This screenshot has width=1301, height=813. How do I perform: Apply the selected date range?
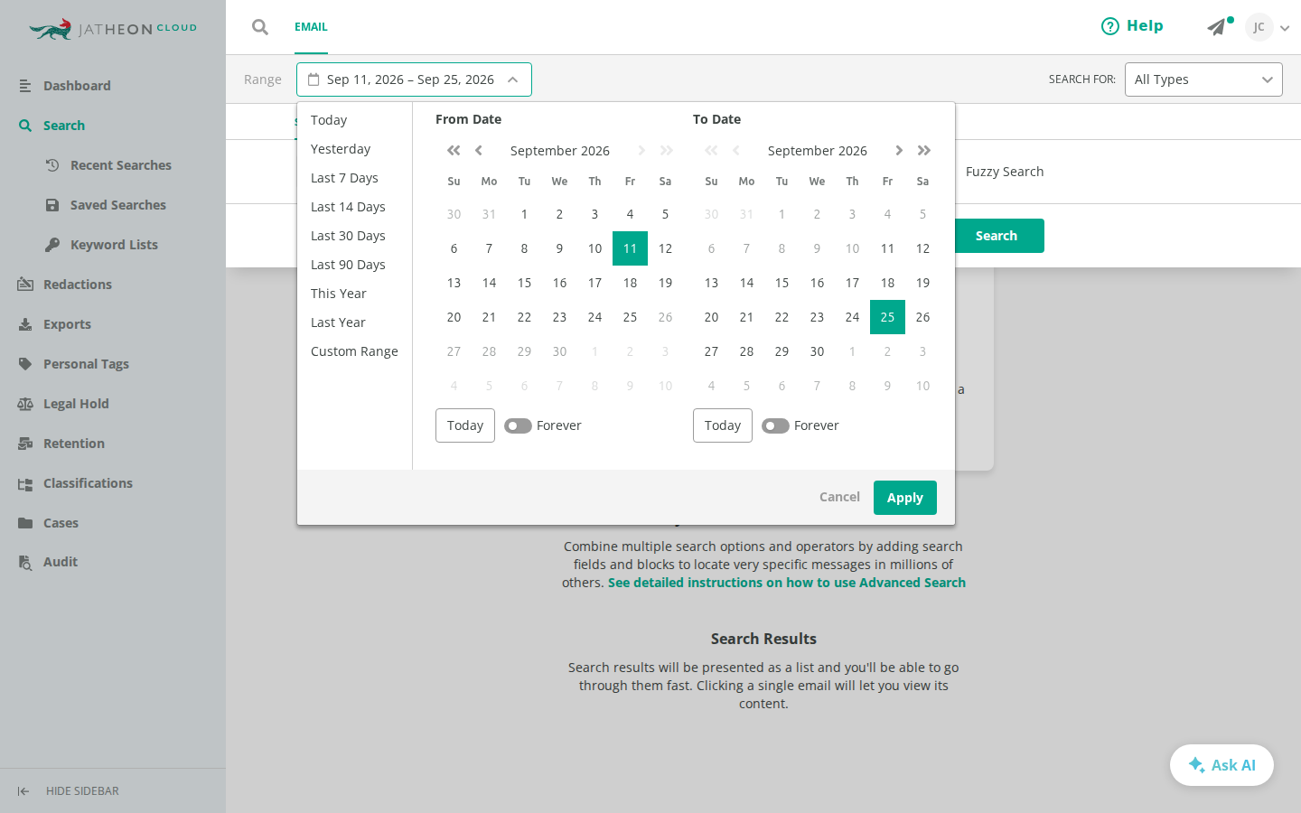[x=905, y=498]
